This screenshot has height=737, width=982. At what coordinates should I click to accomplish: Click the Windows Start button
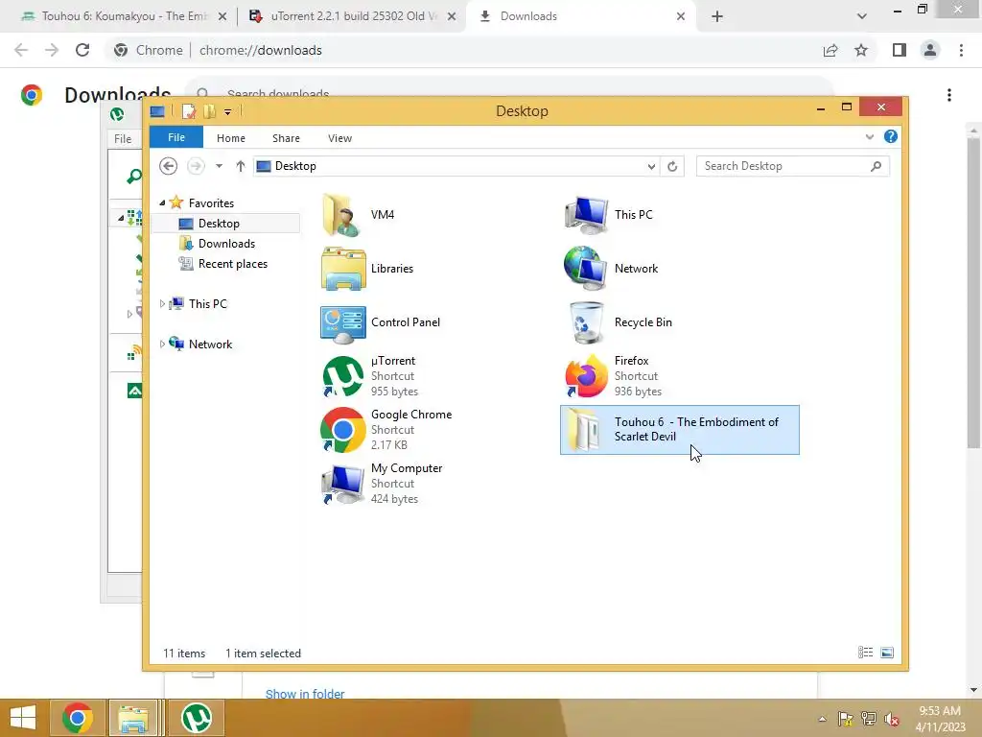[23, 718]
